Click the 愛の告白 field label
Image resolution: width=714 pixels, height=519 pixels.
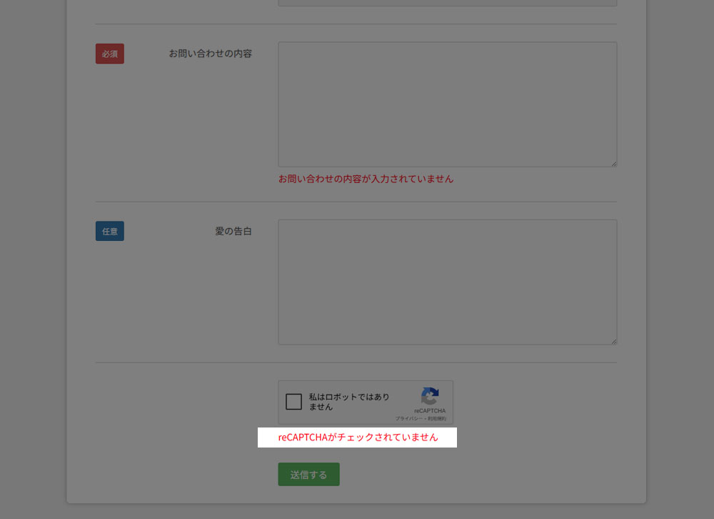[233, 231]
